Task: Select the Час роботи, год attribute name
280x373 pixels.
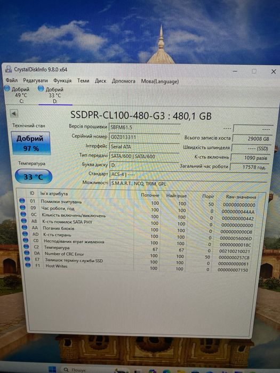Action: 58,208
